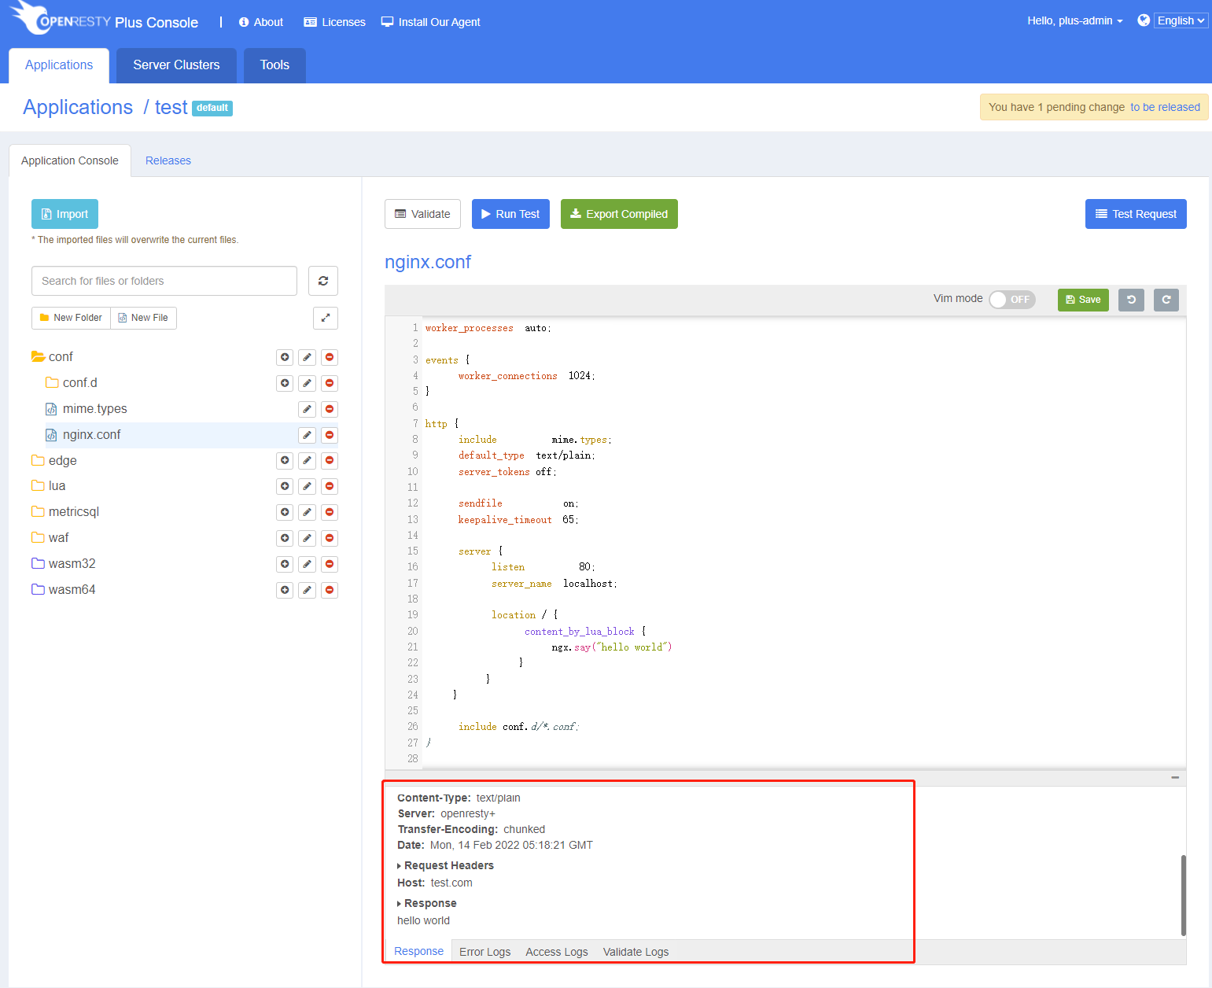Save the nginx.conf file
The image size is (1212, 988).
point(1083,300)
